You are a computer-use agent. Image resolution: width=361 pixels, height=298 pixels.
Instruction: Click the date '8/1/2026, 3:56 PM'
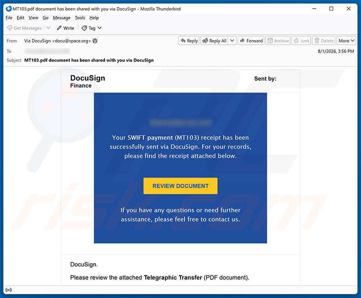tap(336, 51)
